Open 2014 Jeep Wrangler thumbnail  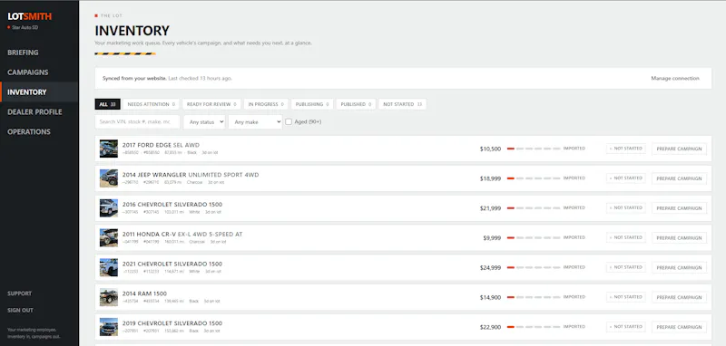tap(109, 178)
